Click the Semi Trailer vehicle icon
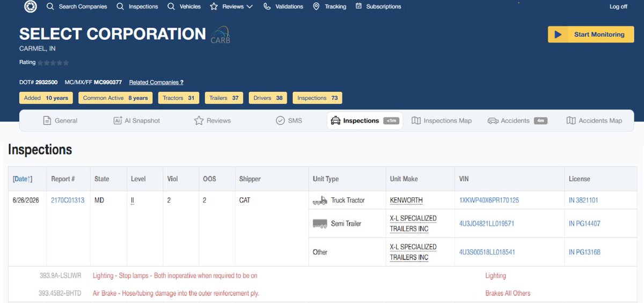 coord(320,224)
